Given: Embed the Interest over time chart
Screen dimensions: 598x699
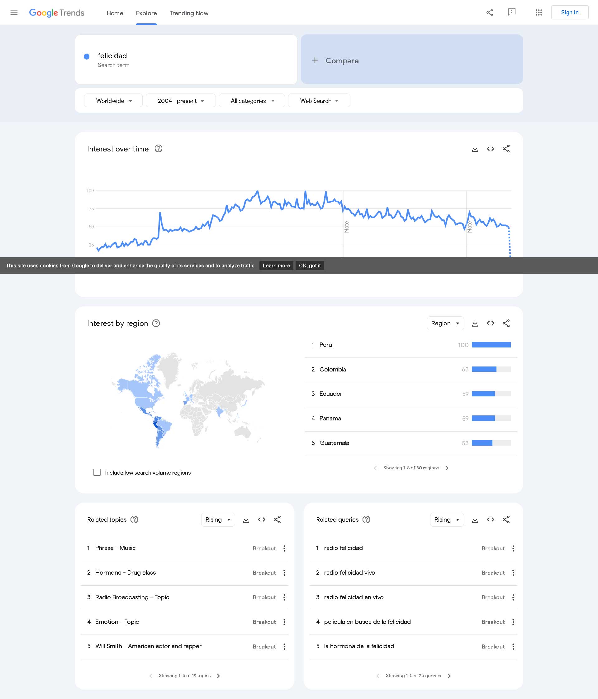Looking at the screenshot, I should click(491, 149).
